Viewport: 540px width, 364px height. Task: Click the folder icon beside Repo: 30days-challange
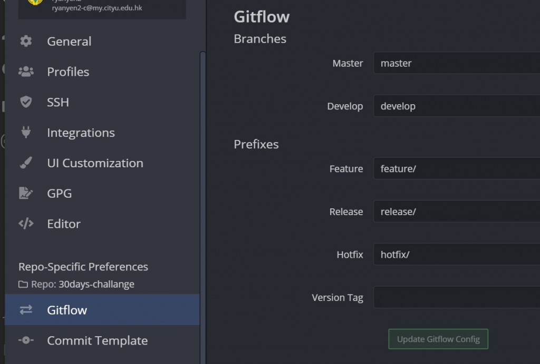pyautogui.click(x=23, y=285)
